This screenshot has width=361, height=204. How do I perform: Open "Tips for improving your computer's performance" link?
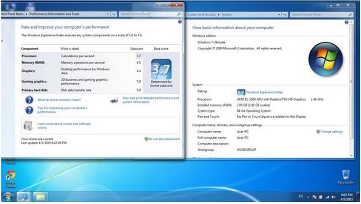click(62, 110)
